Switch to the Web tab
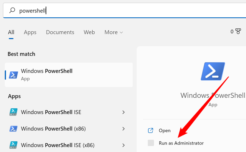Viewport: 246px width, 152px height. coord(89,32)
